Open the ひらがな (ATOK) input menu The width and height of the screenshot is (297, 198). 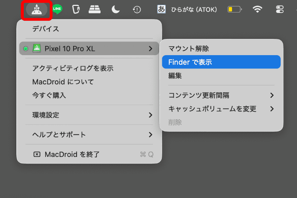(194, 10)
